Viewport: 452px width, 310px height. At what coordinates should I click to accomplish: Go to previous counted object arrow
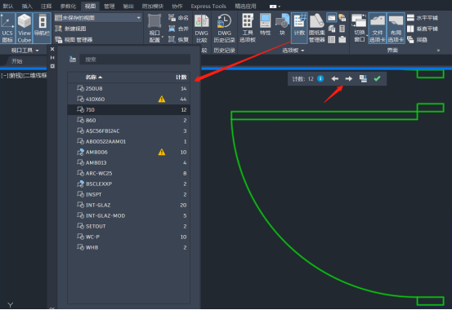coord(334,78)
